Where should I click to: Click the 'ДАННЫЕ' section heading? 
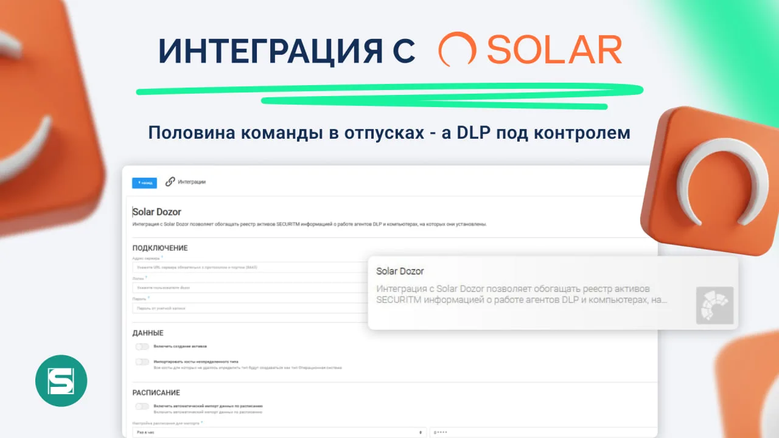tap(148, 333)
